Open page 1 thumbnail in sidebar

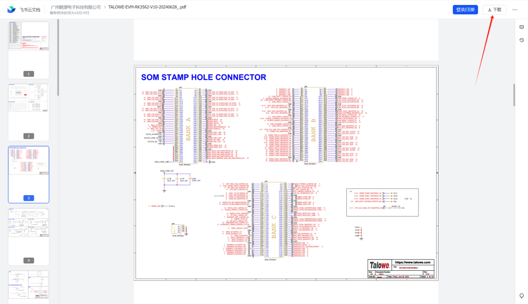click(x=28, y=47)
